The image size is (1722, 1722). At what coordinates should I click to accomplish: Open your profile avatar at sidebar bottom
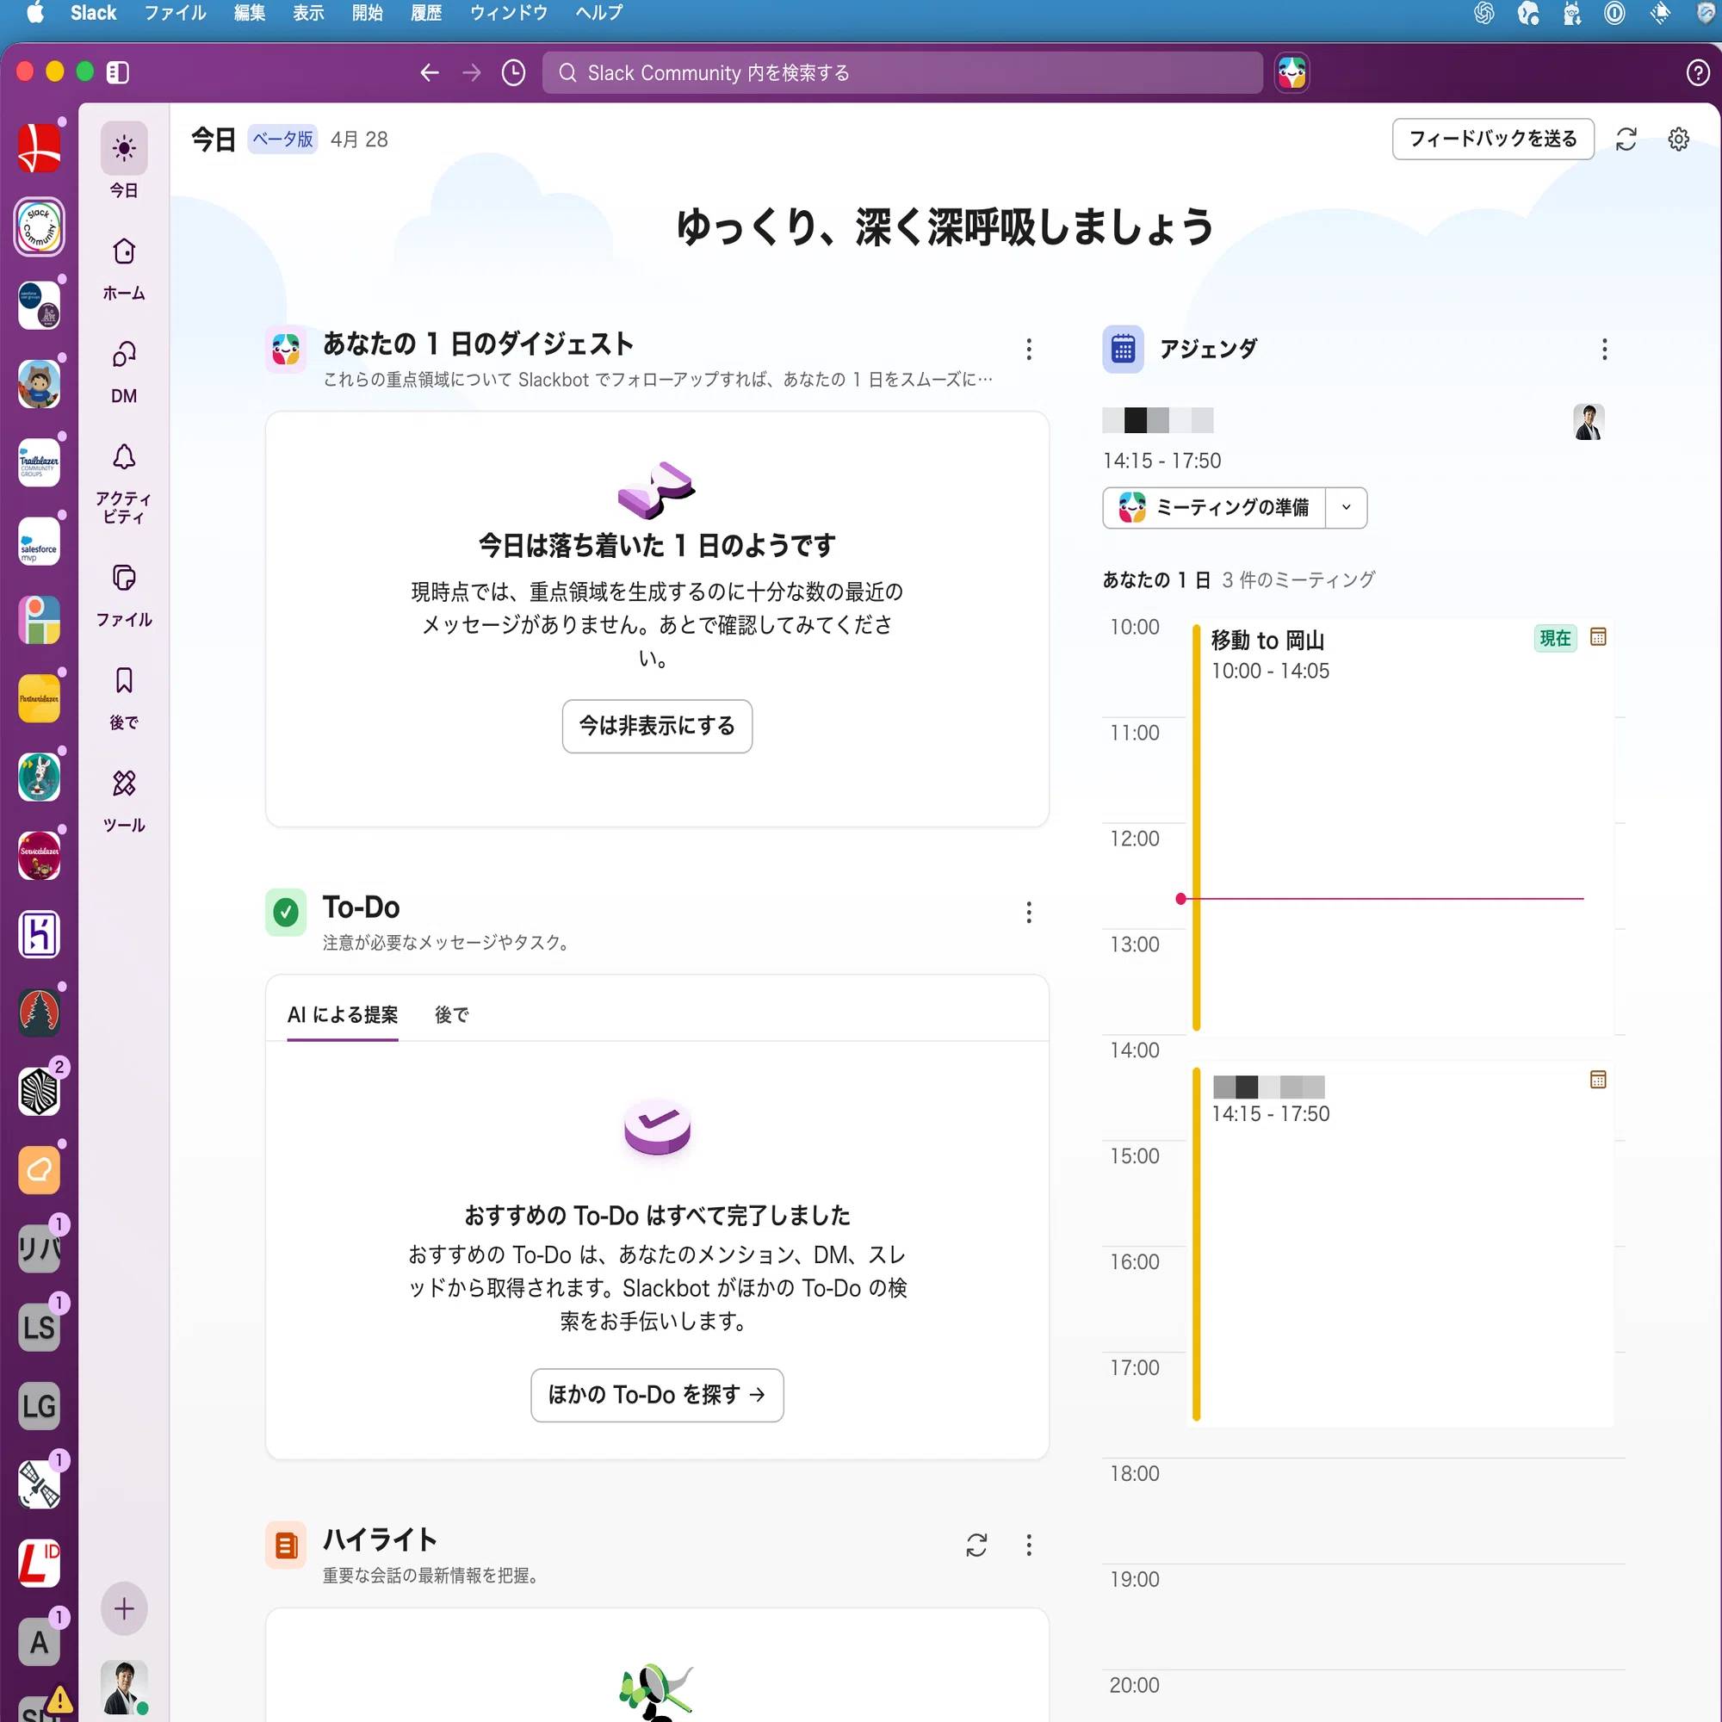[124, 1688]
